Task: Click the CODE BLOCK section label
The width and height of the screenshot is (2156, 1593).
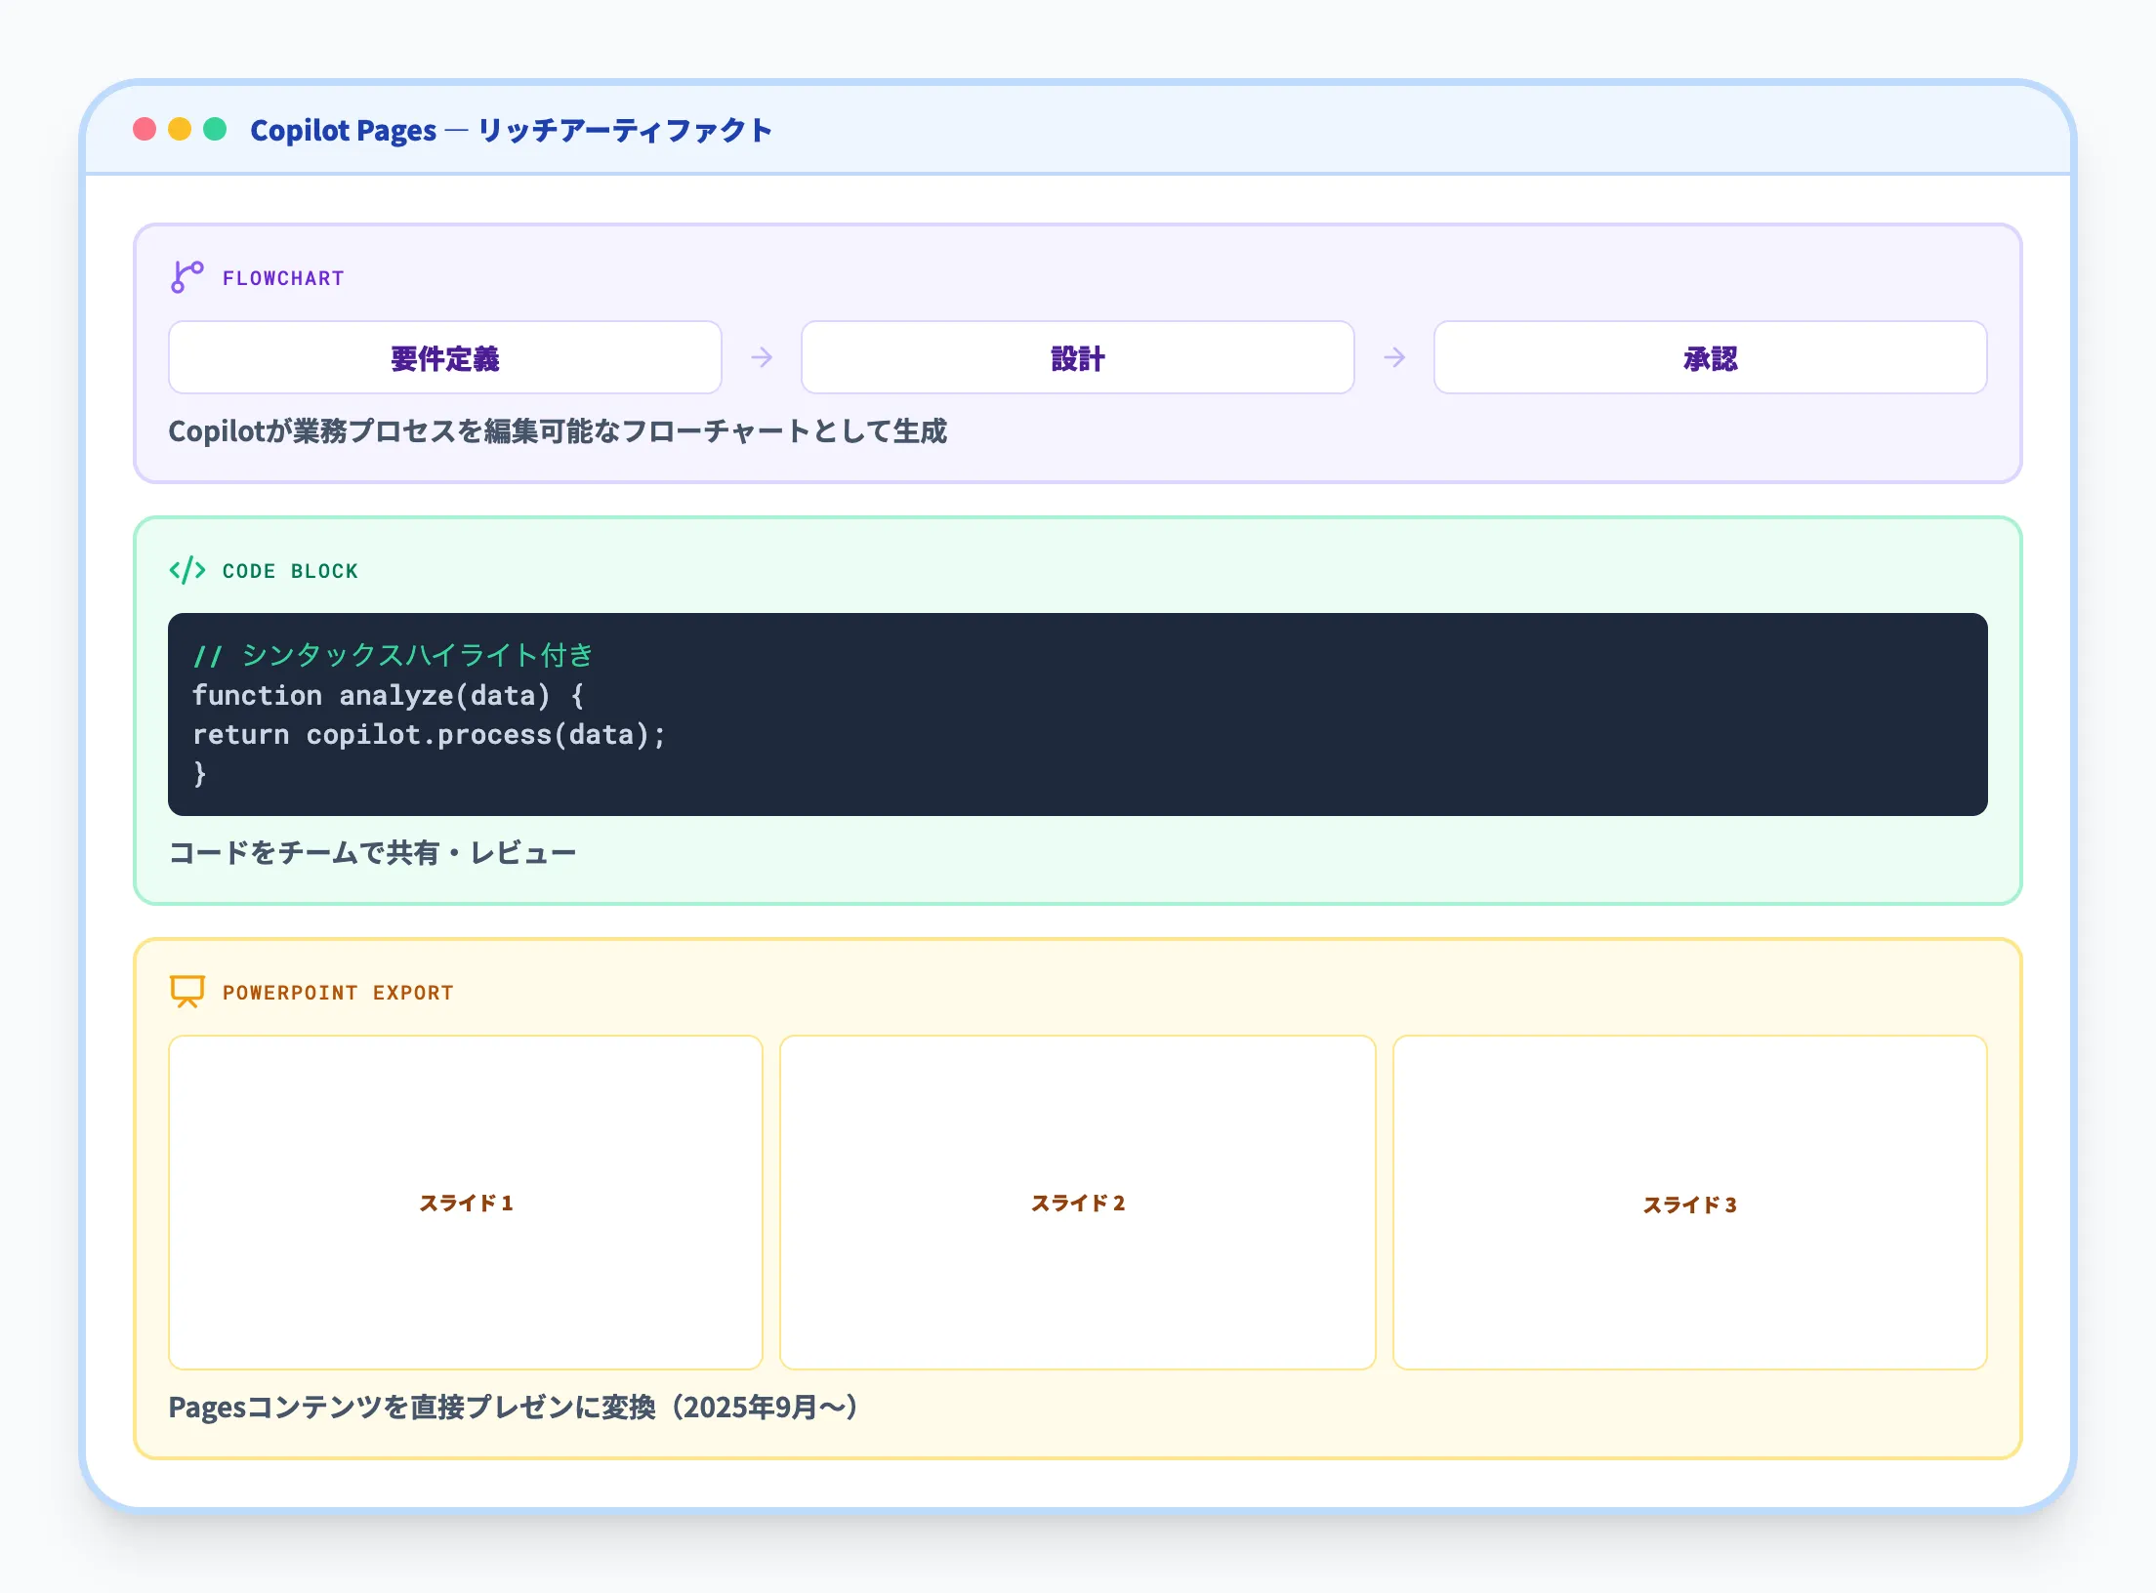Action: tap(290, 571)
